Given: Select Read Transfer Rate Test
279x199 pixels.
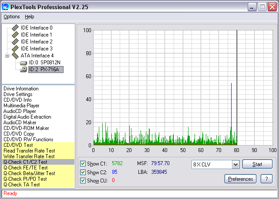Looking at the screenshot, I should tap(38, 151).
